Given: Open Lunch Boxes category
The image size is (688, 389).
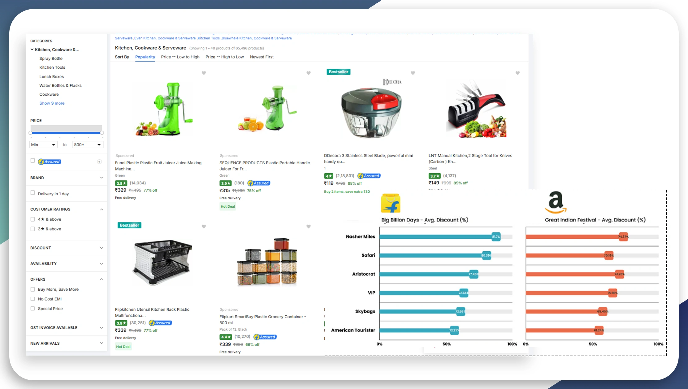Looking at the screenshot, I should (52, 77).
